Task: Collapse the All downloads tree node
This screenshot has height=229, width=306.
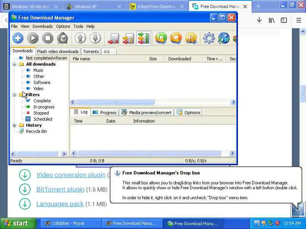Action: click(x=14, y=64)
